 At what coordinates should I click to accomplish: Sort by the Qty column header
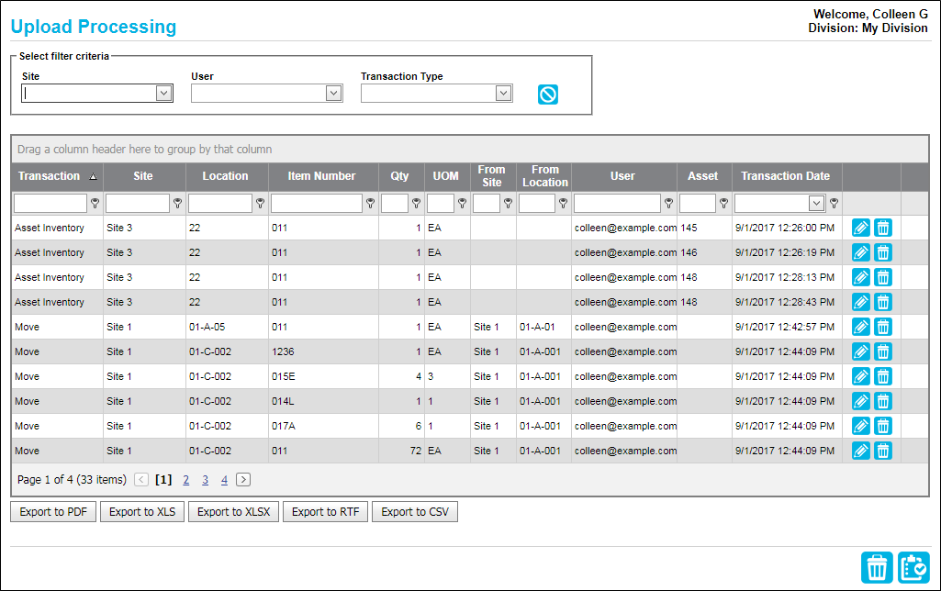pos(399,176)
